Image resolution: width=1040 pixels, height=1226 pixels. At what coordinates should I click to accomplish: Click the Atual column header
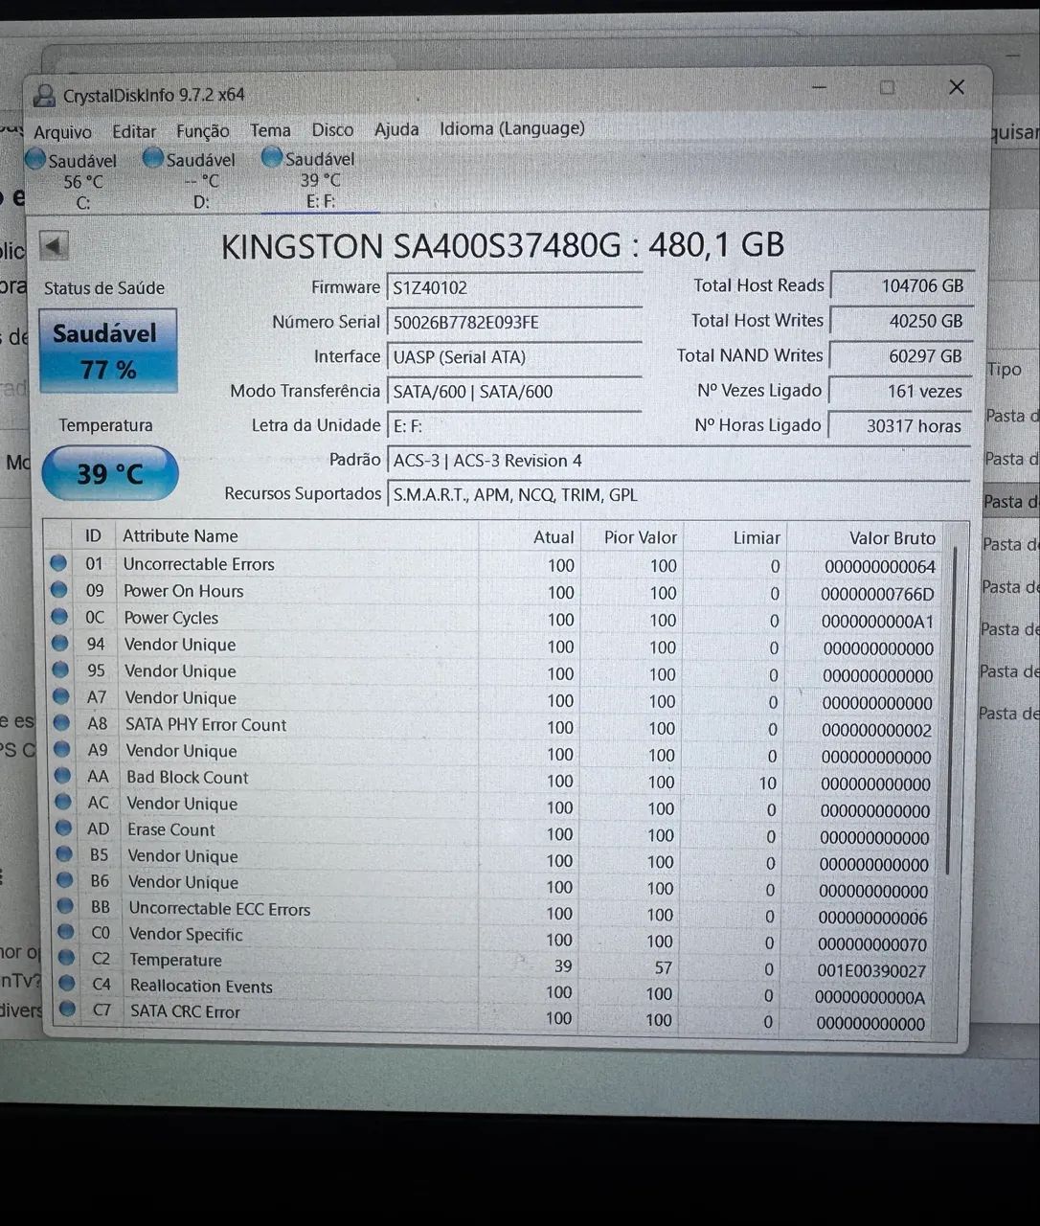pyautogui.click(x=554, y=537)
